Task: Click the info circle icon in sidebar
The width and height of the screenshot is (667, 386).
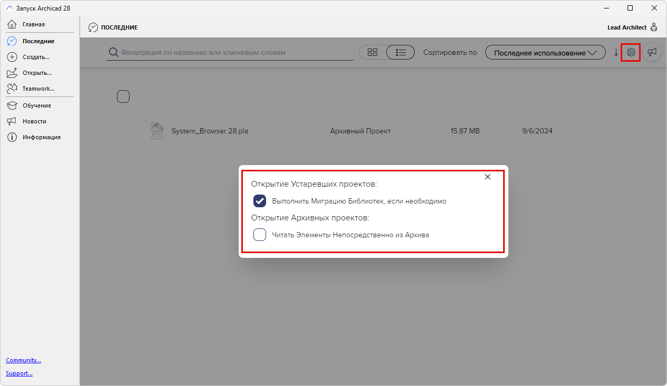Action: 12,137
